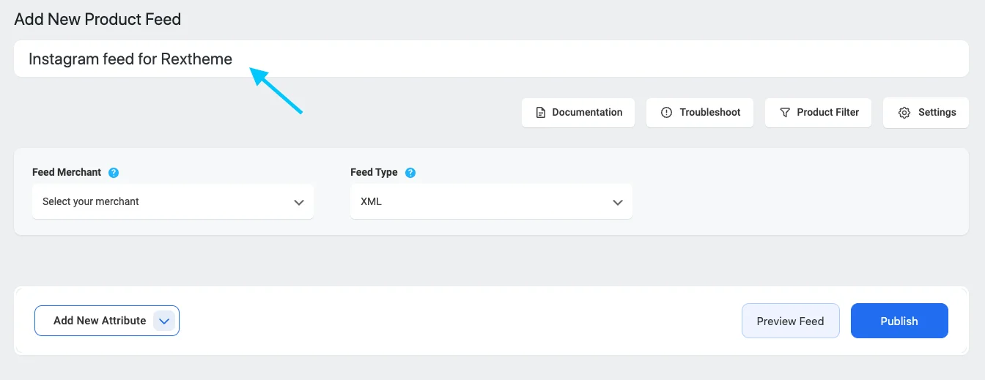Click the Add New Attribute button
Screen dimensions: 985x380
click(x=98, y=321)
